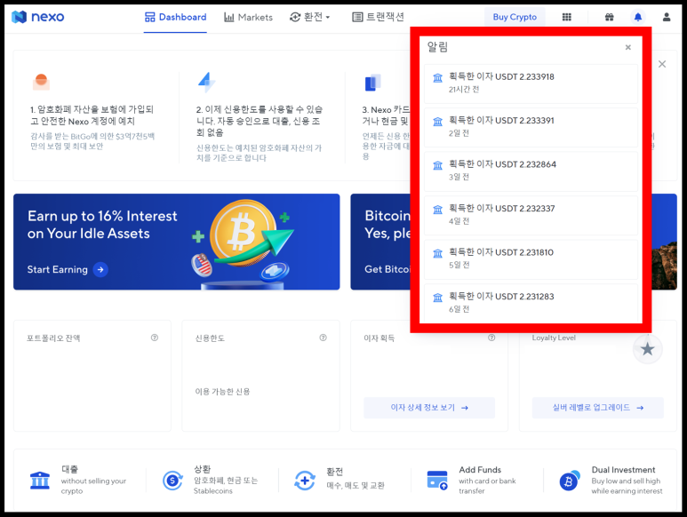Screen dimensions: 687x517
Task: Dismiss the onboarding steps card
Action: (662, 64)
